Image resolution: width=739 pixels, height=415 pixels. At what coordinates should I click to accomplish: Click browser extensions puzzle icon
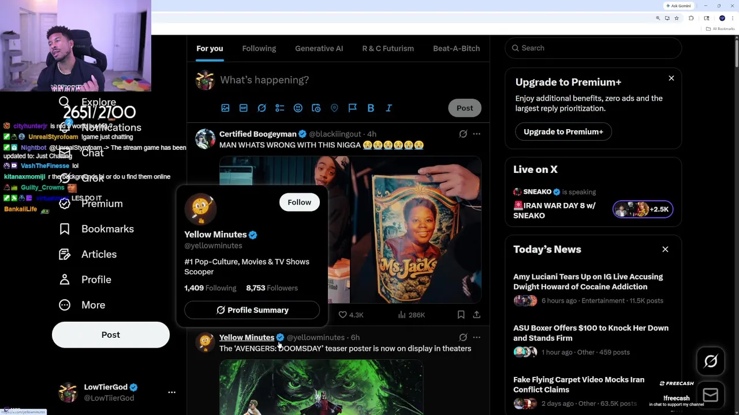pos(691,18)
